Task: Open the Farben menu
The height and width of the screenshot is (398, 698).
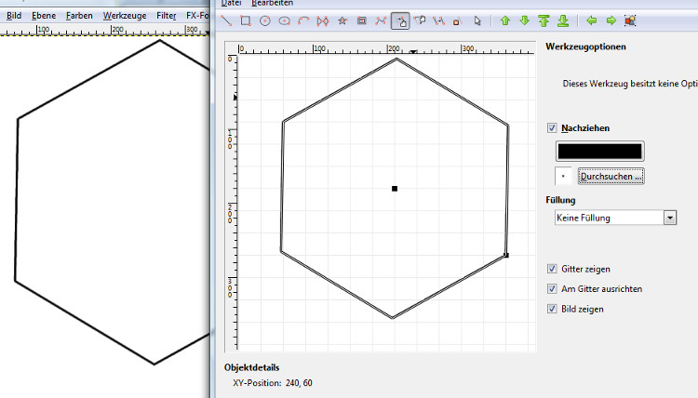Action: pyautogui.click(x=79, y=16)
